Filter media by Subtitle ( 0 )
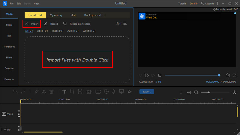240x135 pixels. point(89,31)
